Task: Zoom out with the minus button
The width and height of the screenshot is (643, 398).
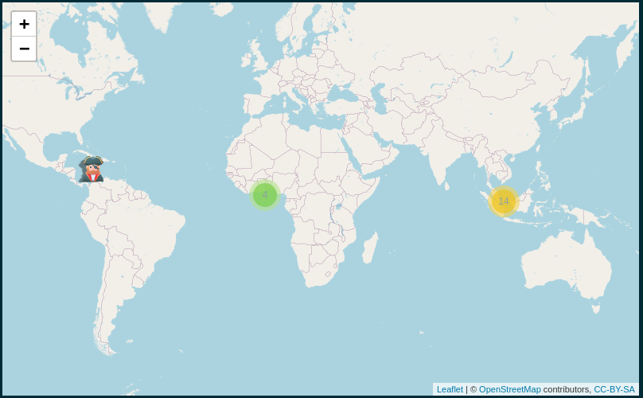Action: tap(24, 49)
